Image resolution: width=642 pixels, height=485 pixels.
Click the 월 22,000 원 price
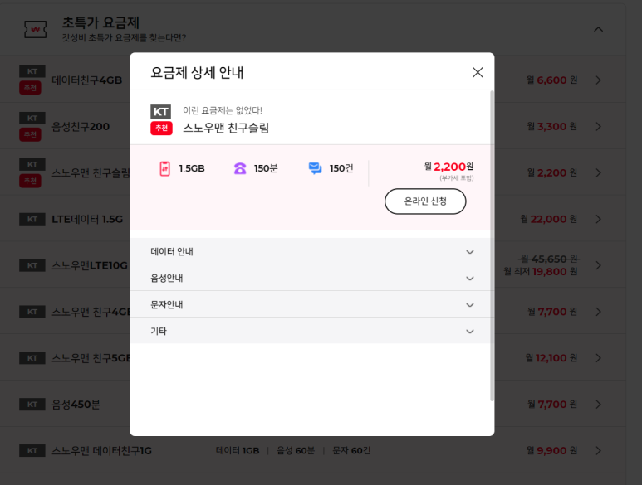coord(549,219)
